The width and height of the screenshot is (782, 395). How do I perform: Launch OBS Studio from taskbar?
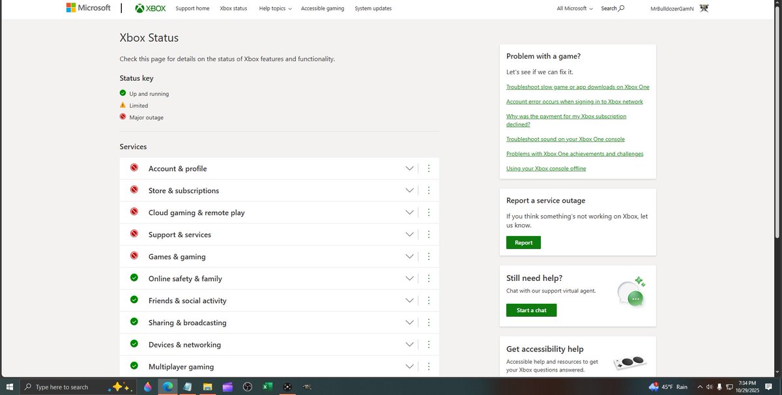247,387
